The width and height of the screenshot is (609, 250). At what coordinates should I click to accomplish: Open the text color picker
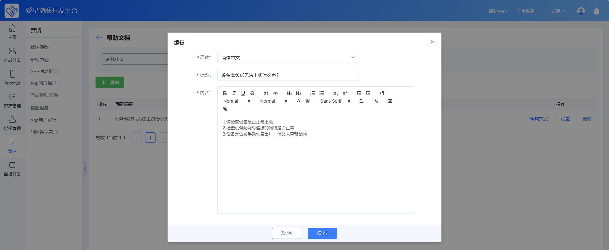(x=298, y=101)
